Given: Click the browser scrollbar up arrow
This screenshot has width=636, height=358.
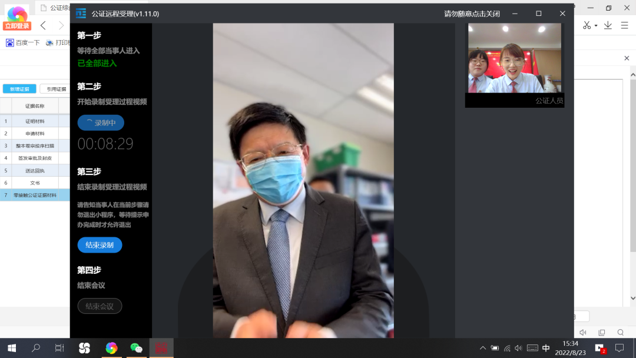Looking at the screenshot, I should 632,75.
